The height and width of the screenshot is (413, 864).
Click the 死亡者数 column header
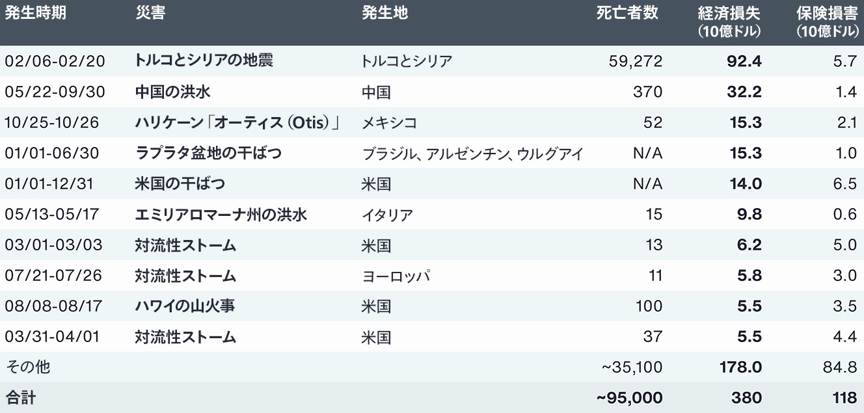[x=628, y=14]
